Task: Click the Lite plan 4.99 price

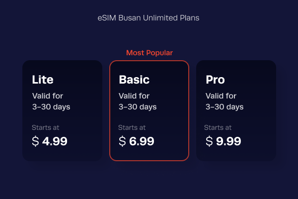Action: 55,141
